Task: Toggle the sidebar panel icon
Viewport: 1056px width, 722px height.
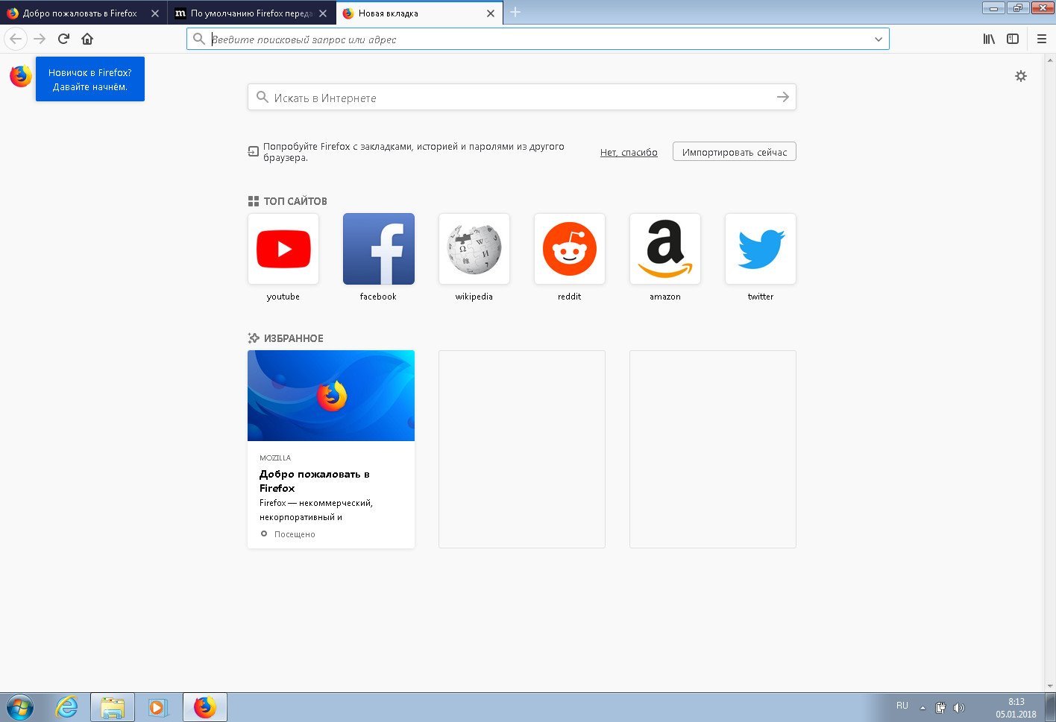Action: [x=1013, y=39]
